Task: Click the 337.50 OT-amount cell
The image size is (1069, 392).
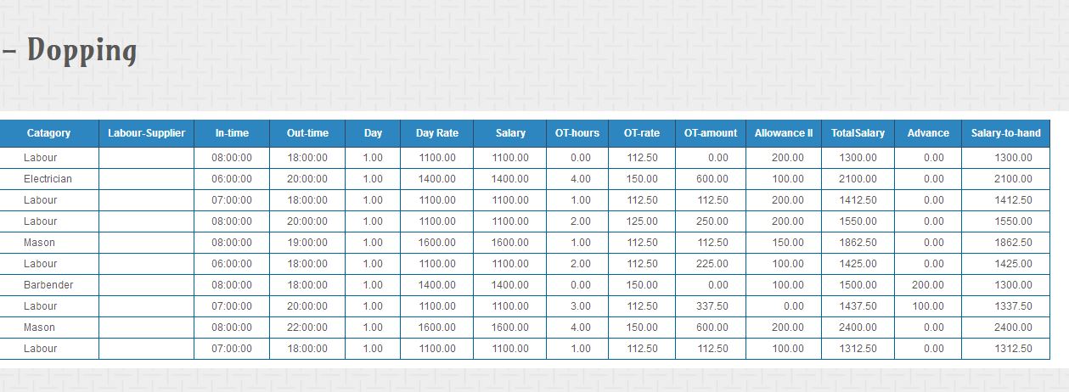Action: pos(711,306)
